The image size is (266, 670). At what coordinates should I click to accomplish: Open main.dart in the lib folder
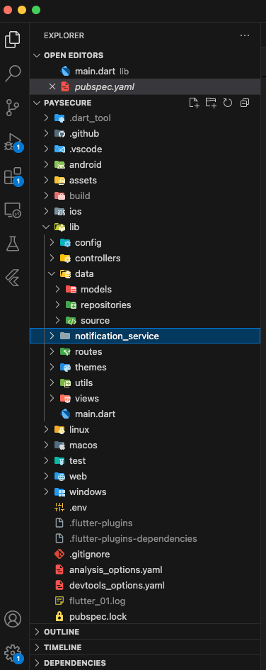tap(95, 414)
